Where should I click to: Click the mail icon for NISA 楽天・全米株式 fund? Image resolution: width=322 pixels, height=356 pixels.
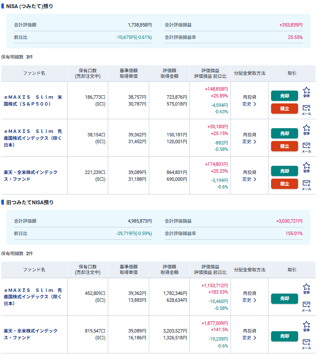pos(306,184)
